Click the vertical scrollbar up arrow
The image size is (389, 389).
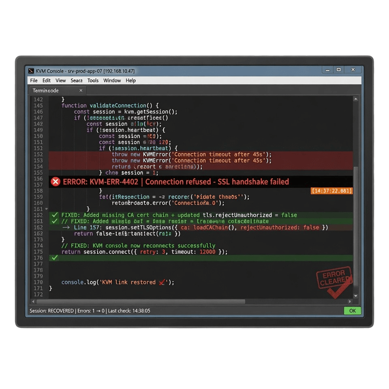[356, 99]
